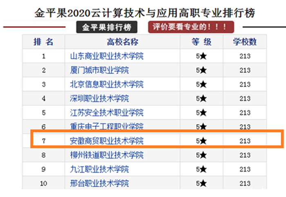
Task: Visit the 深圳职业技术学院 link
Action: [99, 98]
